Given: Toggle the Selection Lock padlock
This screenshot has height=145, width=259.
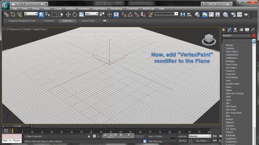Looking at the screenshot, I should point(89,136).
